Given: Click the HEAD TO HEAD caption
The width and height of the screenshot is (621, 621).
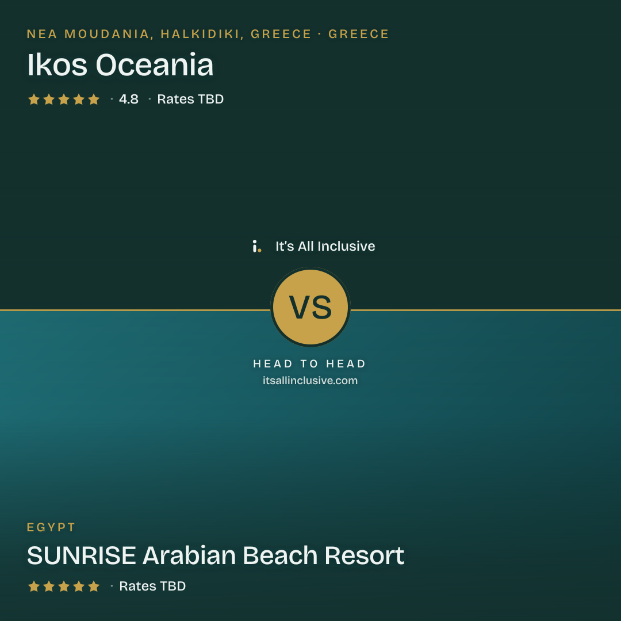Looking at the screenshot, I should [x=310, y=364].
